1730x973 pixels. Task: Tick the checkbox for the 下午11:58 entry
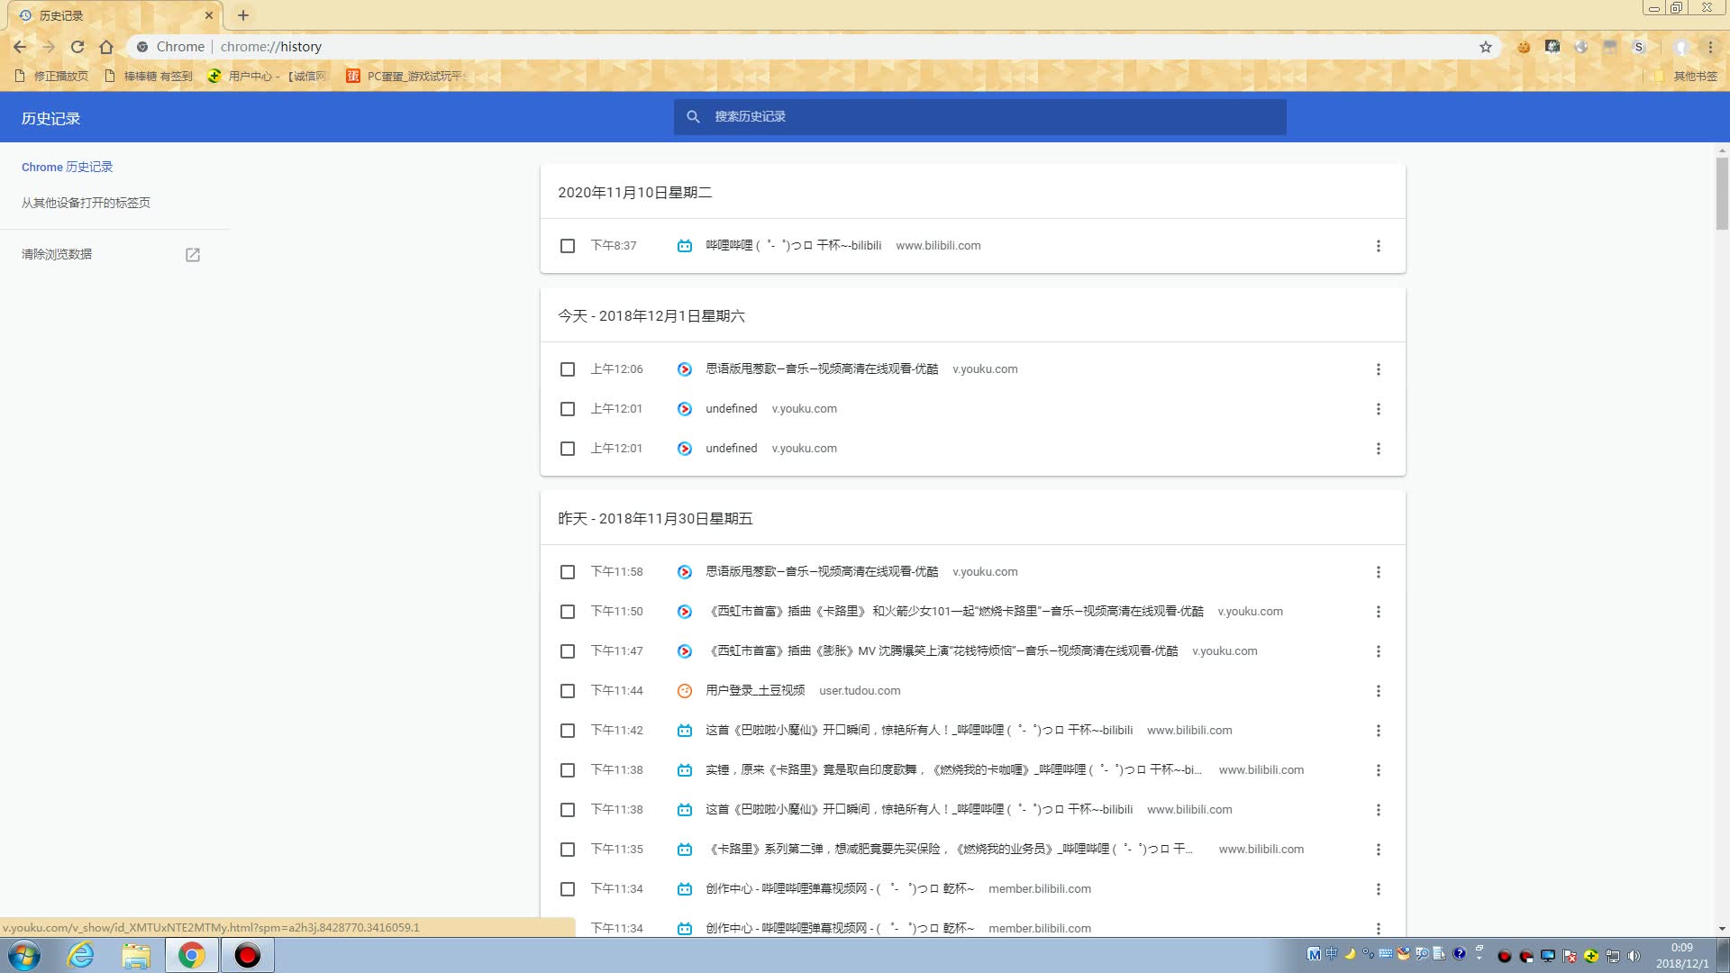click(x=568, y=572)
